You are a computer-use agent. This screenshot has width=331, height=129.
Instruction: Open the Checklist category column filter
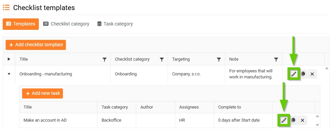pos(162,60)
